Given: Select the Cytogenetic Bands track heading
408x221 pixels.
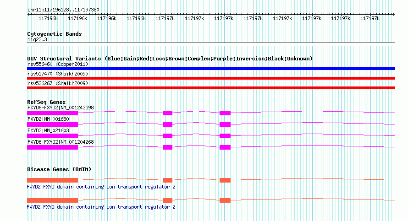Looking at the screenshot, I should [55, 34].
